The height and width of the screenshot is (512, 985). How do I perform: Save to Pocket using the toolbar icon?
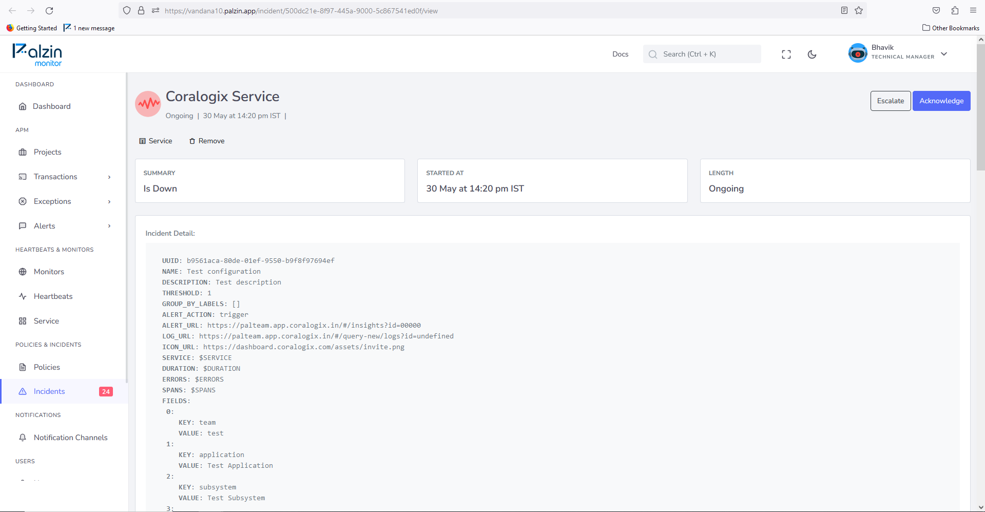pos(936,10)
